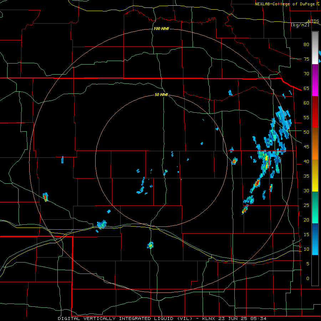Screen dimensions: 321x321
Task: Click the 60 value on the VIL scale
Action: [x=306, y=103]
